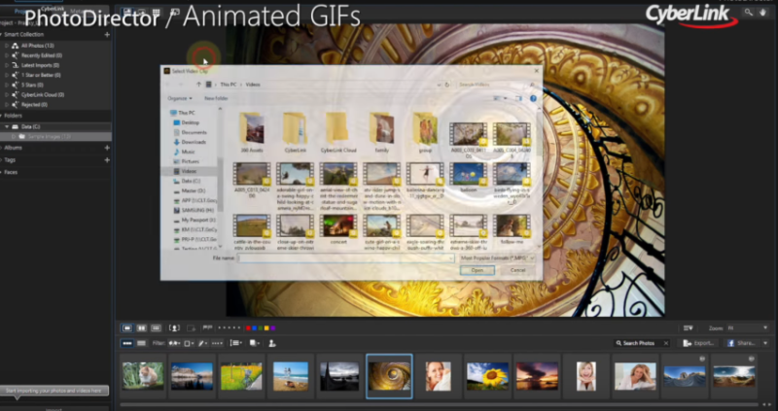Click the person tagging icon in filmstrip toolbar

(x=272, y=343)
